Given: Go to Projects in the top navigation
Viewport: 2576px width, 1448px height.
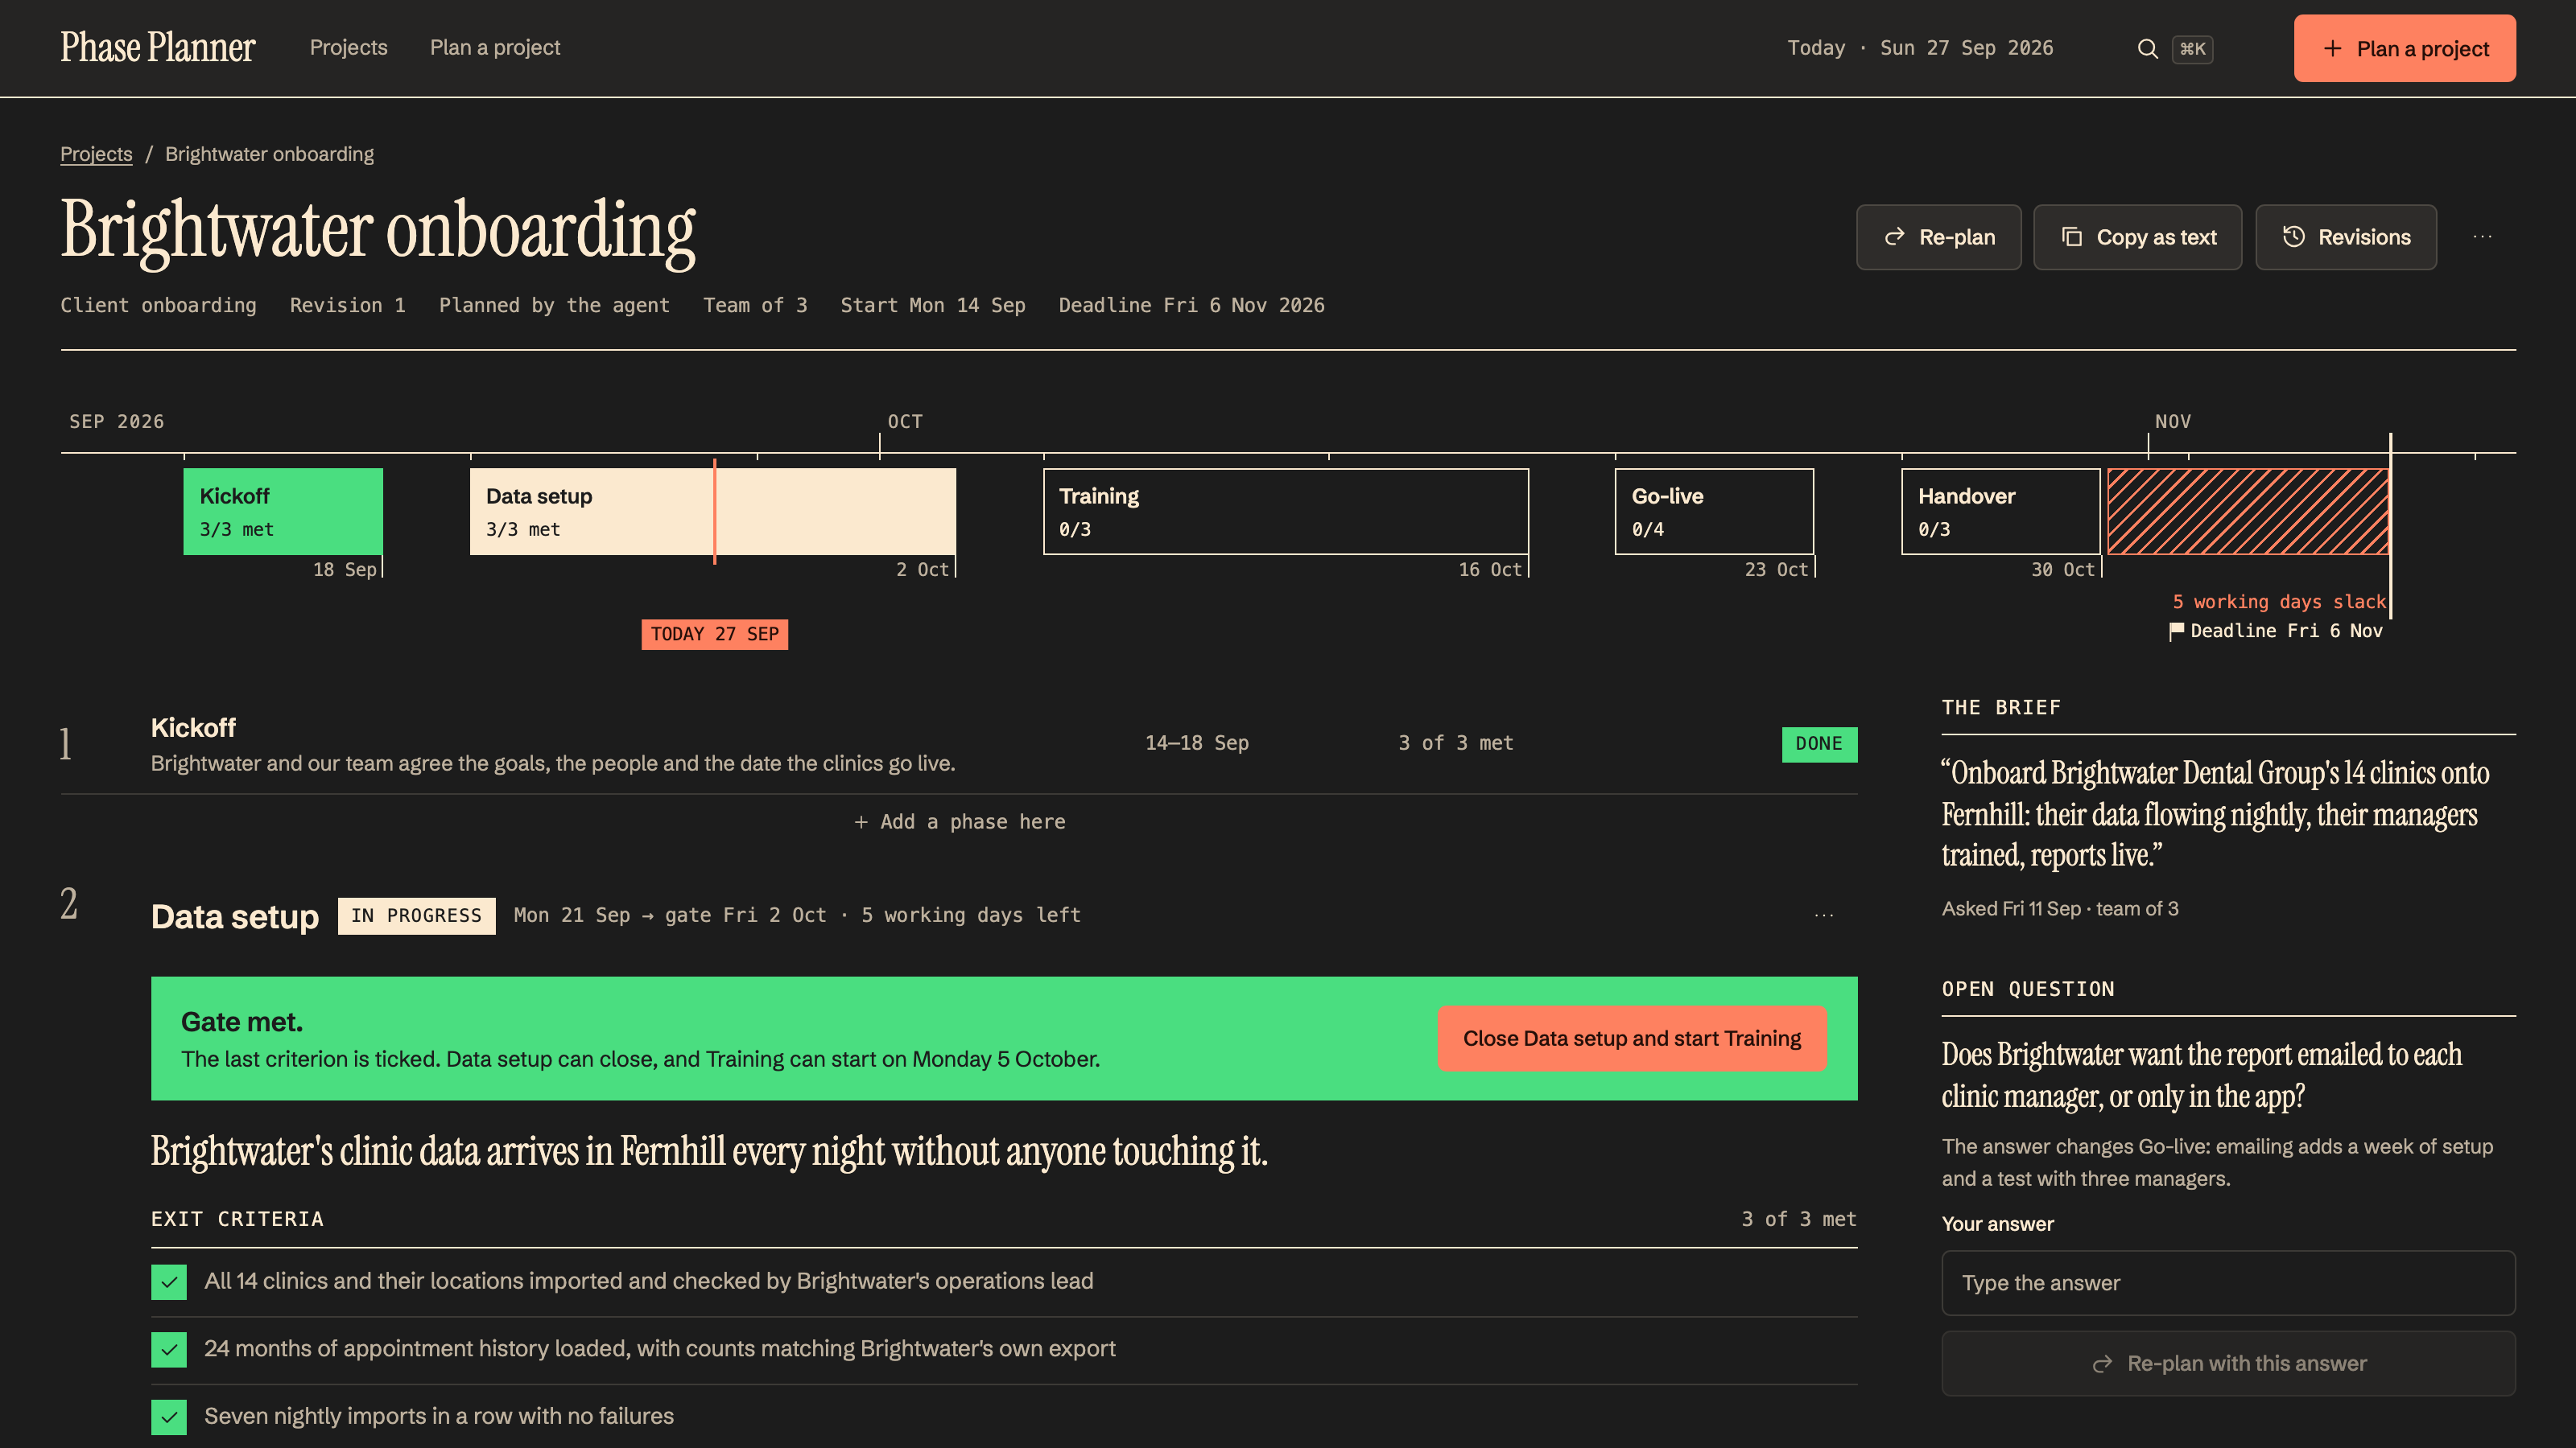Looking at the screenshot, I should click(x=348, y=47).
